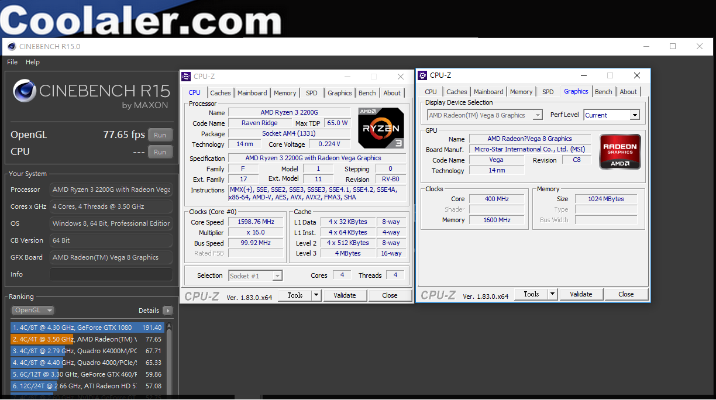The height and width of the screenshot is (400, 716).
Task: Click the Code Name value 'Raven Ridge'
Action: point(260,123)
